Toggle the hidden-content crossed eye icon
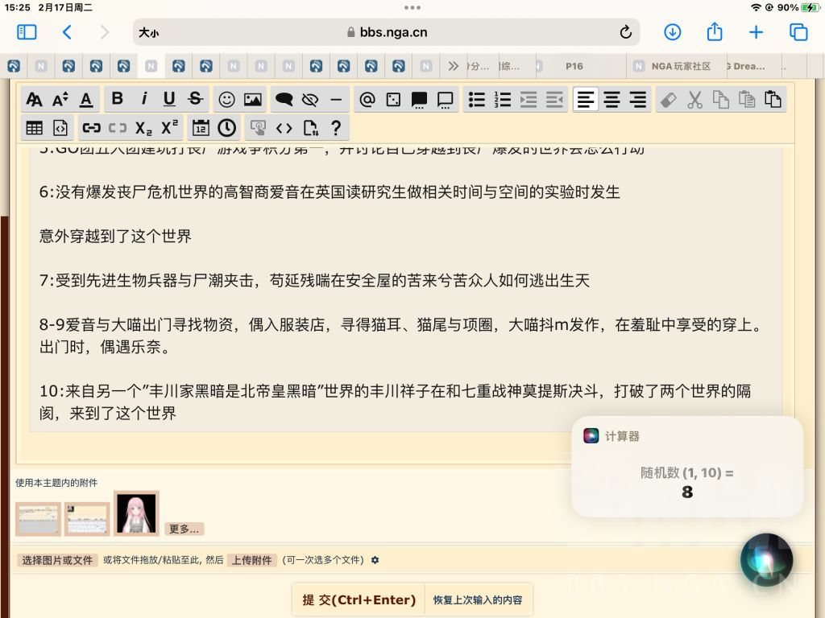 pyautogui.click(x=310, y=99)
